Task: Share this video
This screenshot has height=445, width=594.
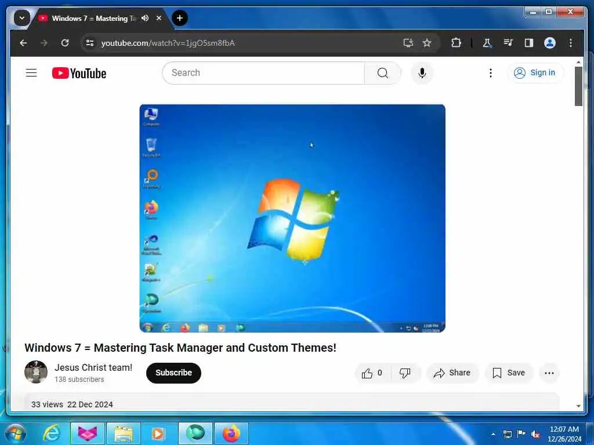Action: point(452,373)
